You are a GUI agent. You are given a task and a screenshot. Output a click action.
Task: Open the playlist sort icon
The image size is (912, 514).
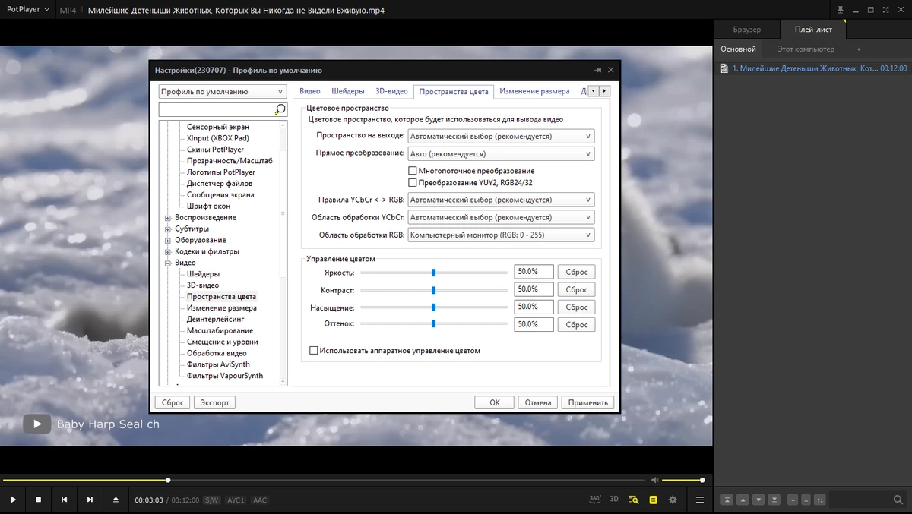click(x=820, y=500)
